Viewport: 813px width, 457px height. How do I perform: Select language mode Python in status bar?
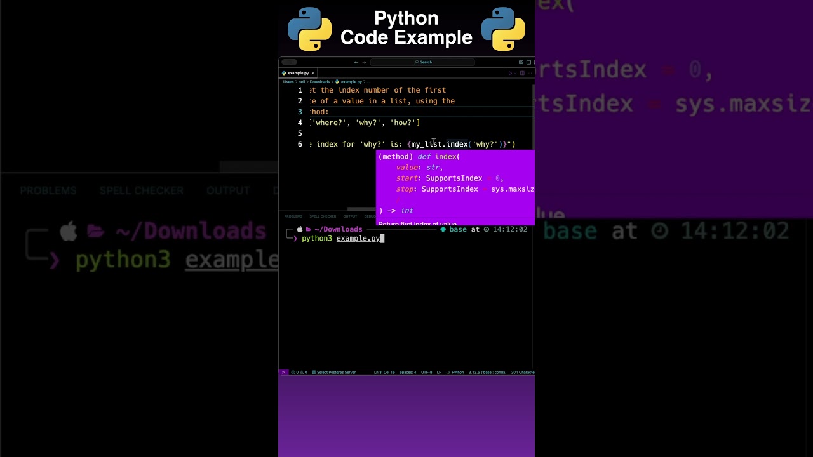(x=455, y=372)
